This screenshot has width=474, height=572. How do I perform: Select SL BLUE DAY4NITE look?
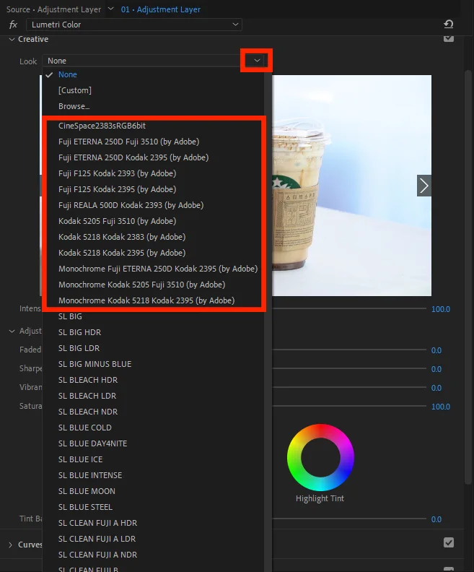coord(153,443)
